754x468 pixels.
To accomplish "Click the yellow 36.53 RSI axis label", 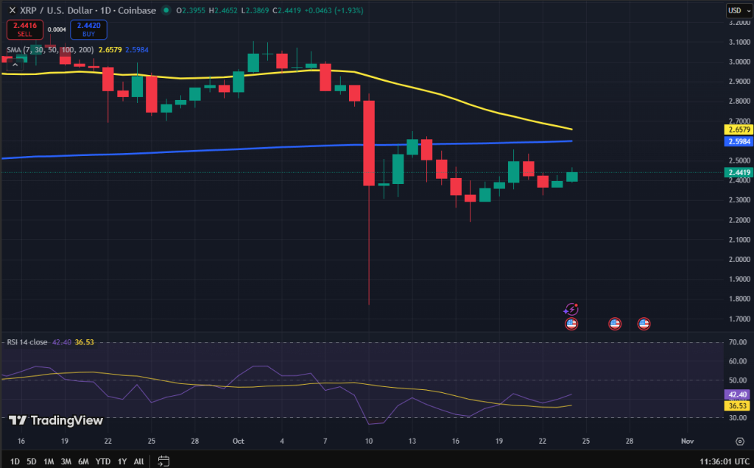I will point(737,406).
